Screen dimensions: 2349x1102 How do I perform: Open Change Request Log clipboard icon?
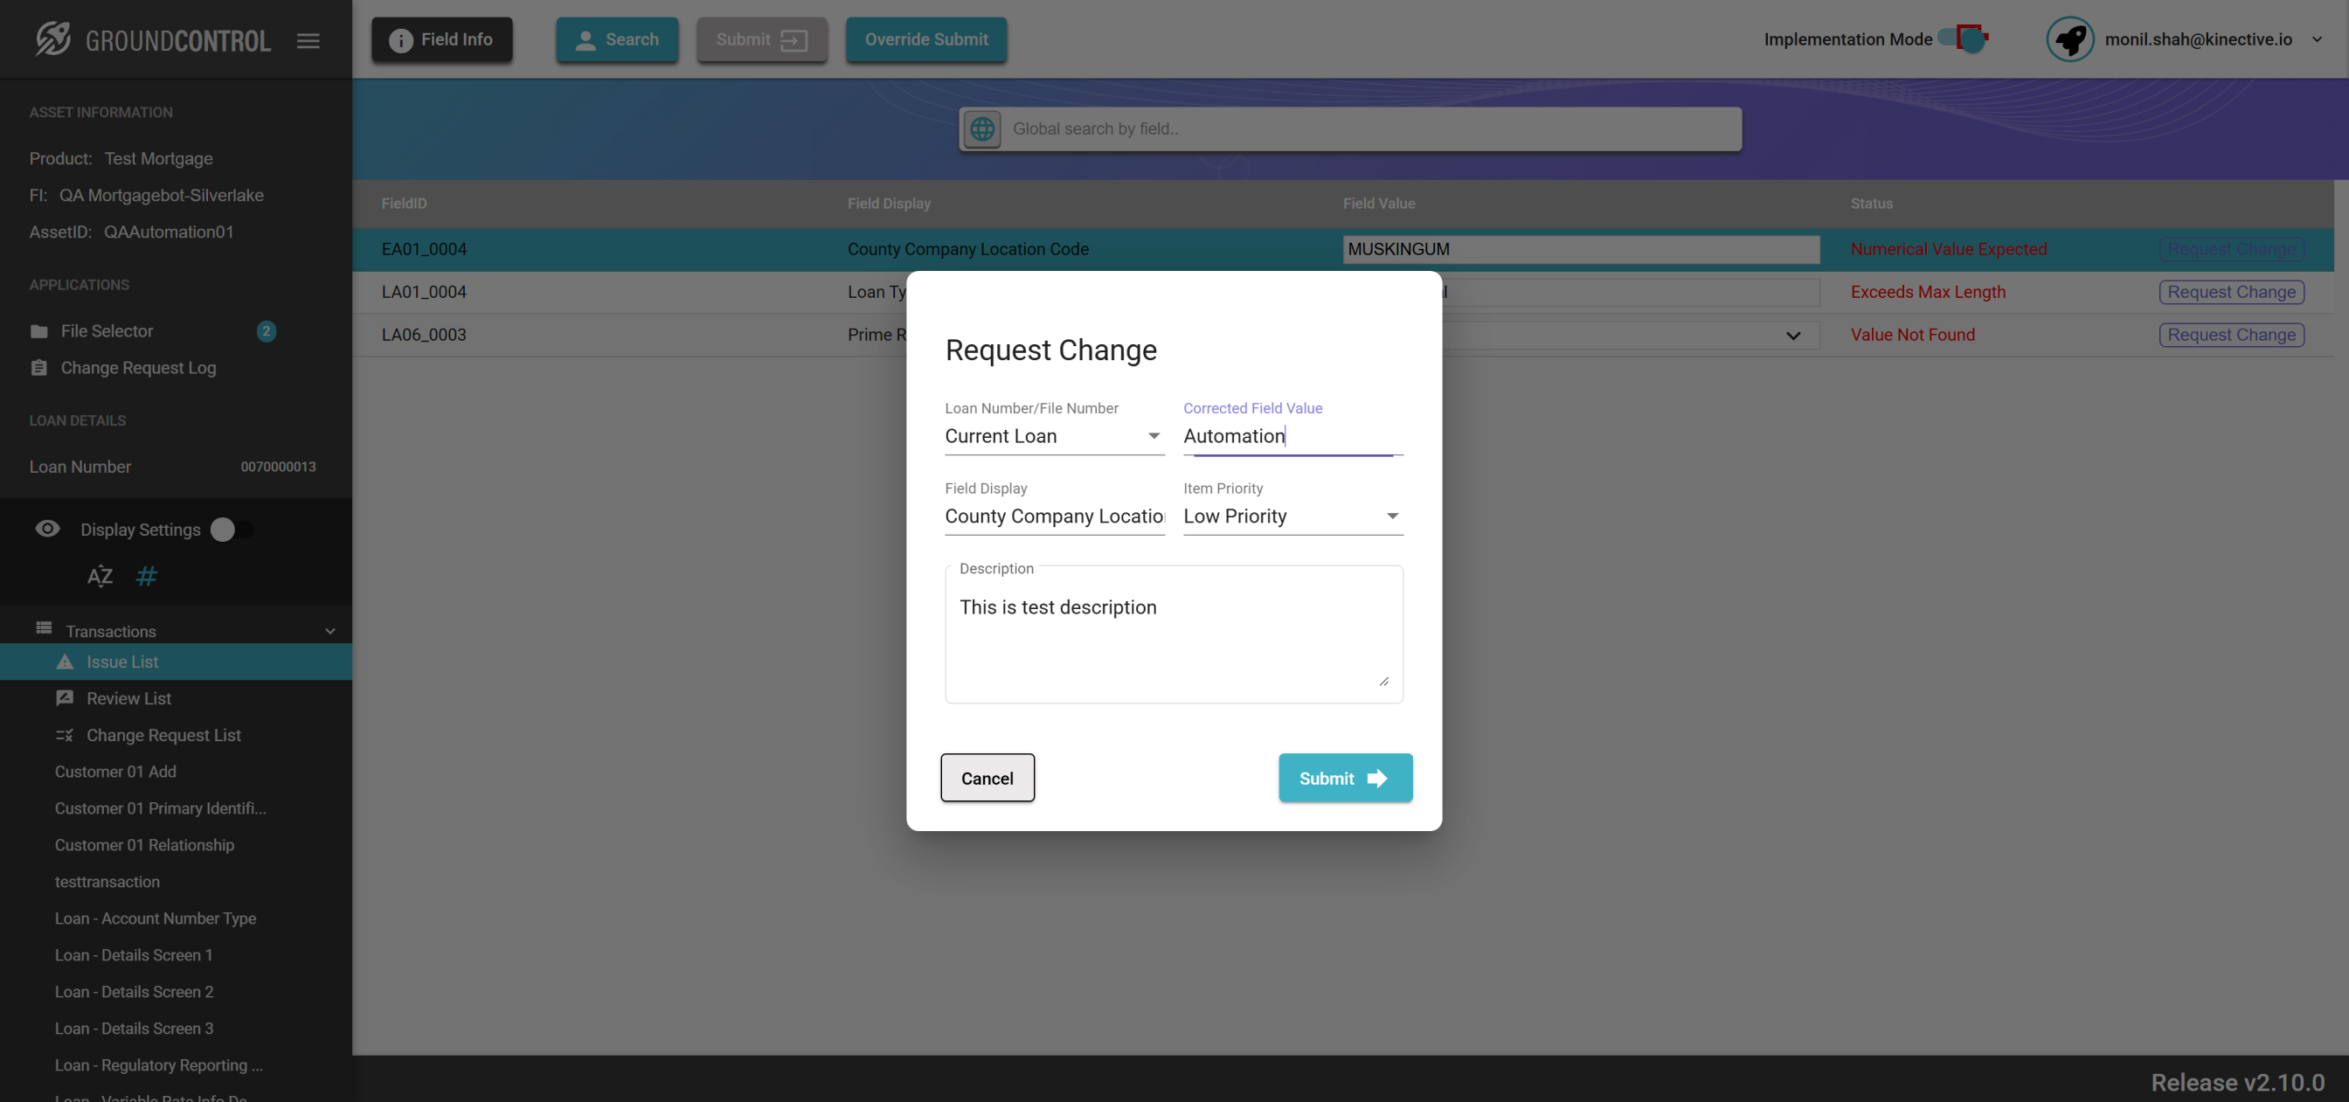click(38, 368)
